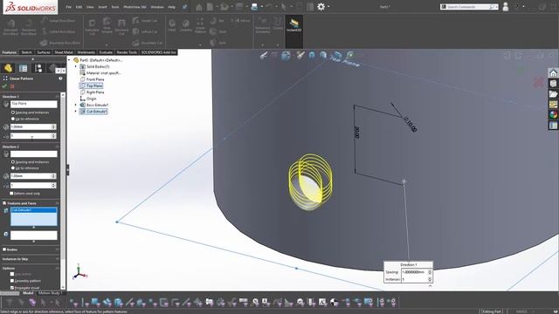The height and width of the screenshot is (314, 559).
Task: Click Direction 1 field showing Top Plane
Action: pyautogui.click(x=33, y=104)
